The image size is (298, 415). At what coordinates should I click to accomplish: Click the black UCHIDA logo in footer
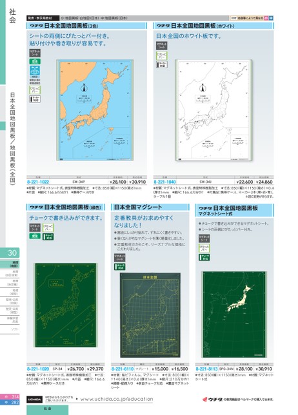click(34, 400)
